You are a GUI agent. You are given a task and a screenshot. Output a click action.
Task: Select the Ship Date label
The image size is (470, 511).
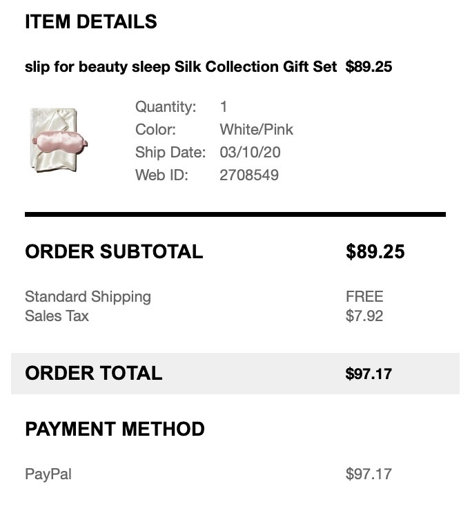170,153
